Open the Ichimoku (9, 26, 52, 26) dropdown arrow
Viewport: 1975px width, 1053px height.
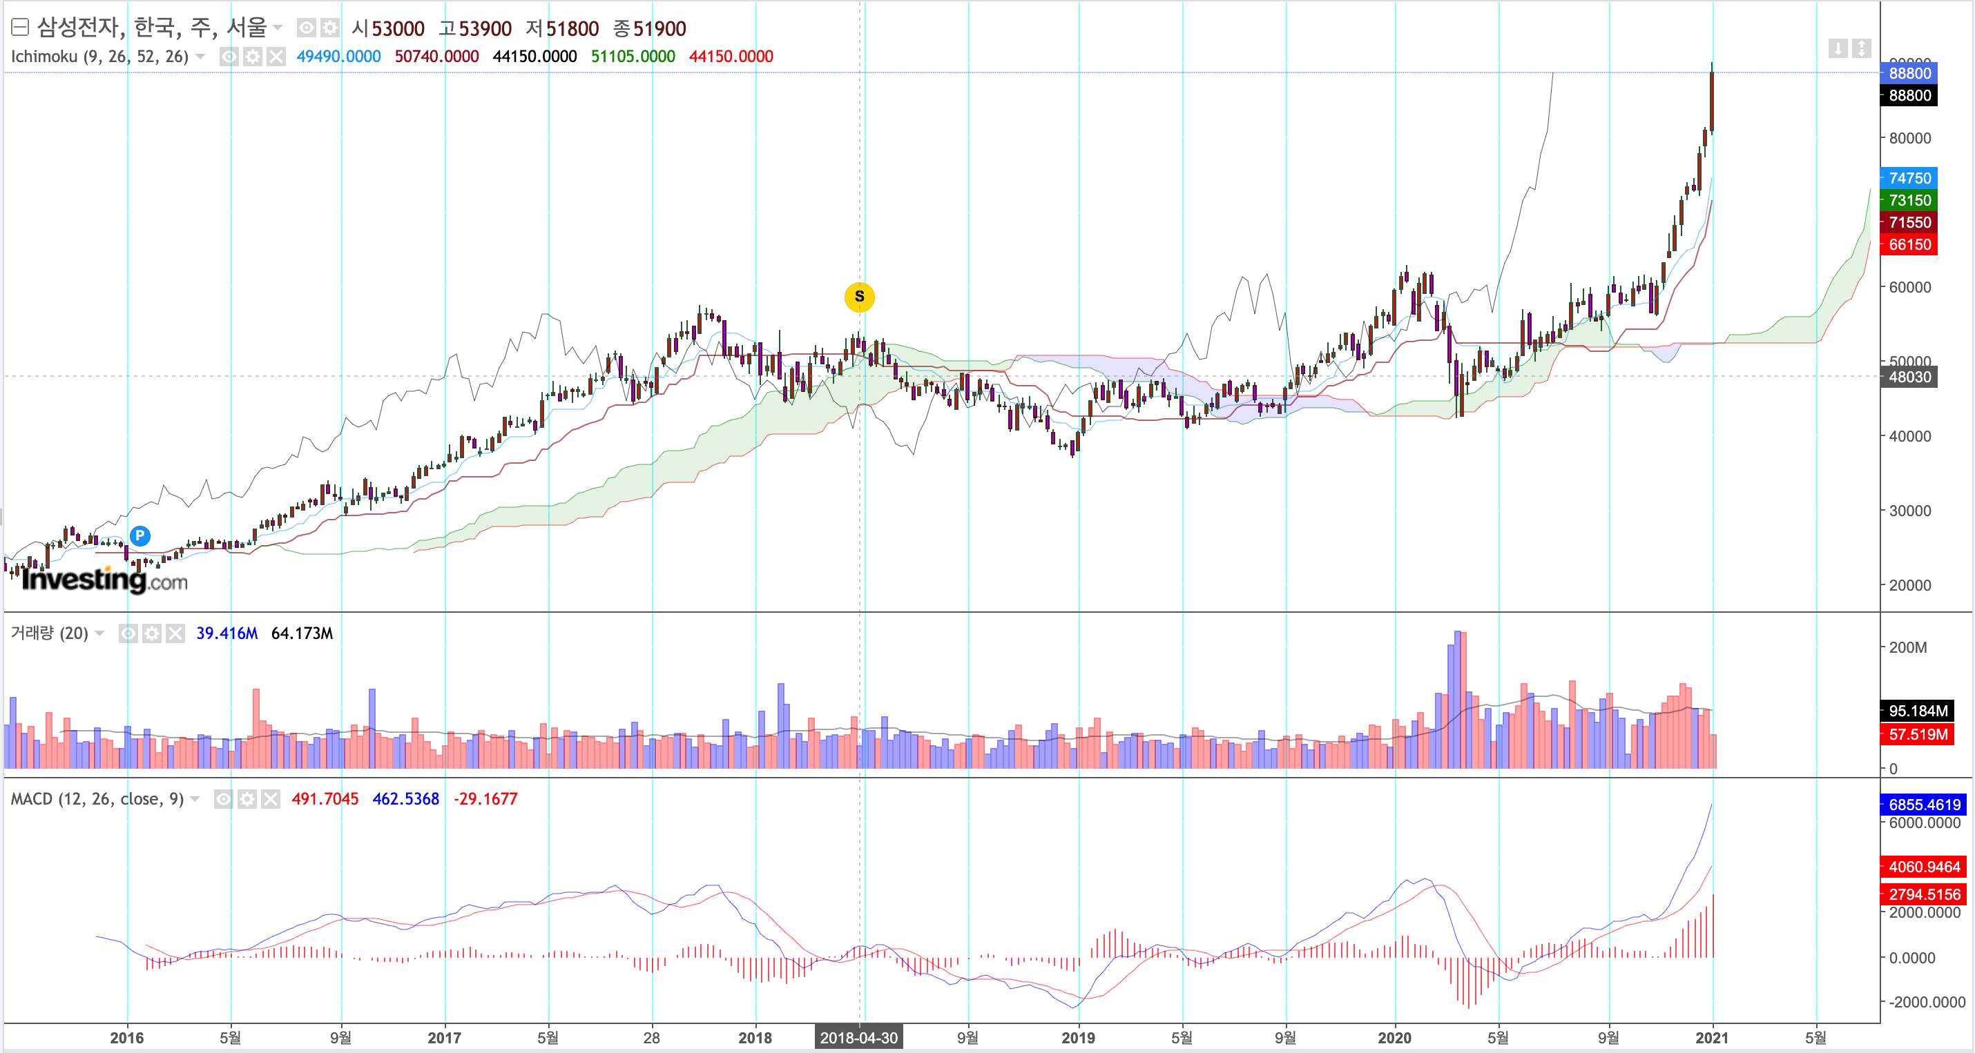[x=201, y=57]
